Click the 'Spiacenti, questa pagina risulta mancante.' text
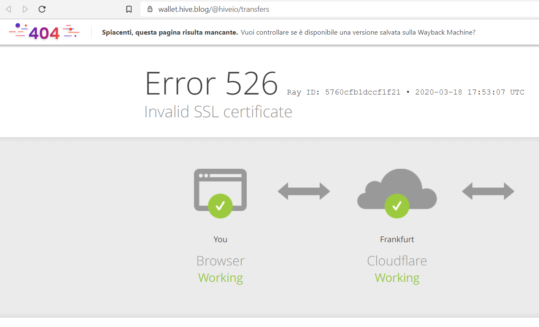The width and height of the screenshot is (539, 327). (170, 32)
